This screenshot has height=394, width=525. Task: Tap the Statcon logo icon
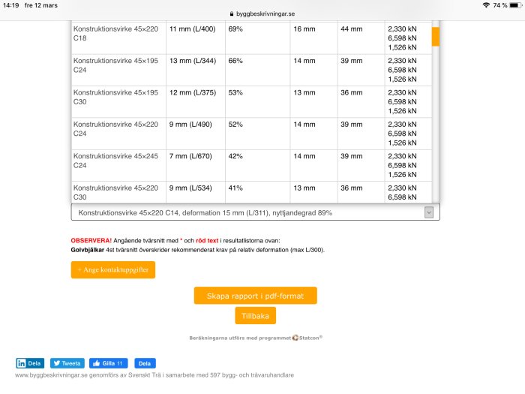tap(295, 338)
